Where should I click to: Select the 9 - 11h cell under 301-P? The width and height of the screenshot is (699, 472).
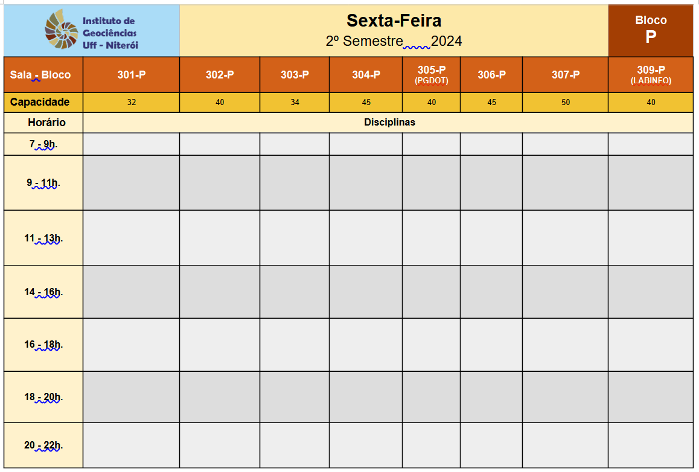point(131,183)
